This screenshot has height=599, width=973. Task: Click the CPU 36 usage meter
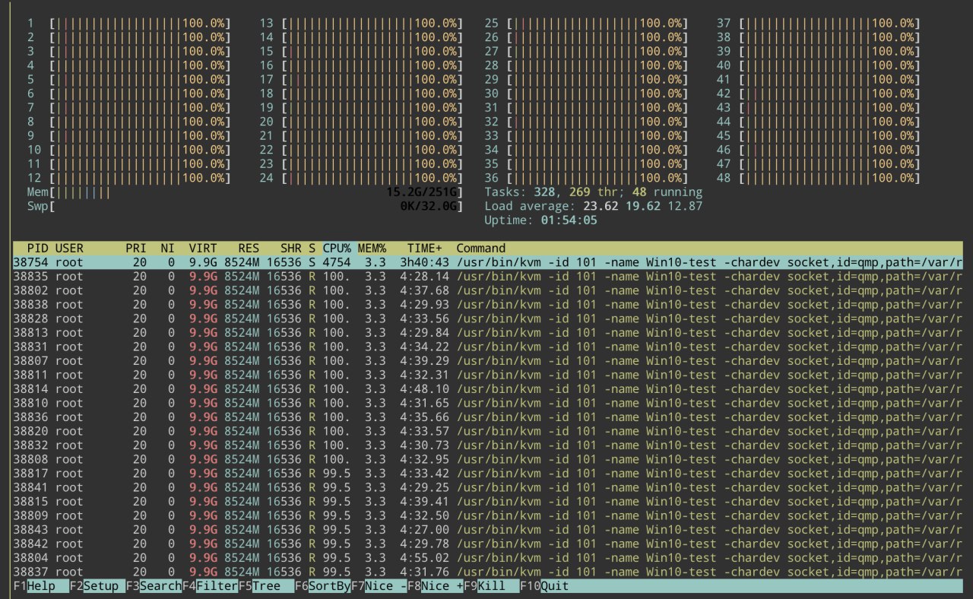click(x=585, y=178)
